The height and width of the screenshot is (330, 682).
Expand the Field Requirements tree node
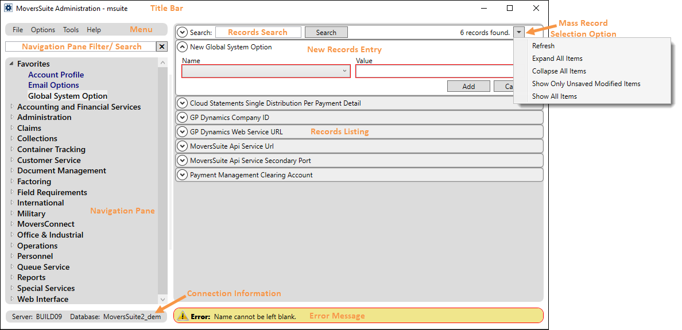click(12, 192)
